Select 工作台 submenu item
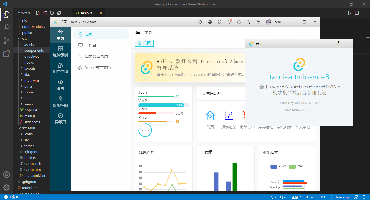This screenshot has height=200, width=370. click(101, 45)
